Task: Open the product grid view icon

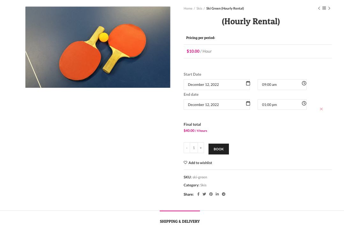Action: click(x=324, y=8)
